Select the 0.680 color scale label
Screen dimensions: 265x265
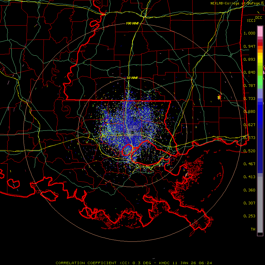point(249,112)
